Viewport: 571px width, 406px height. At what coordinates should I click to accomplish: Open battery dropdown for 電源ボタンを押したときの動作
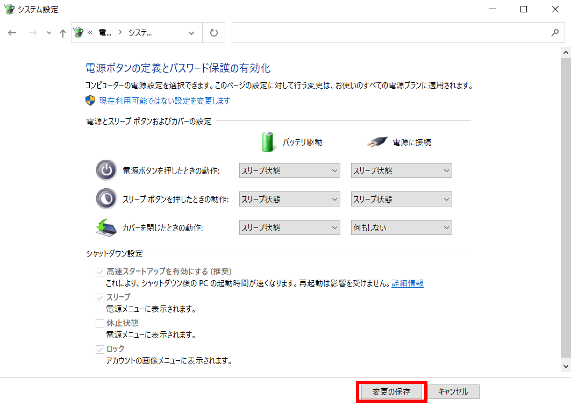click(x=289, y=170)
